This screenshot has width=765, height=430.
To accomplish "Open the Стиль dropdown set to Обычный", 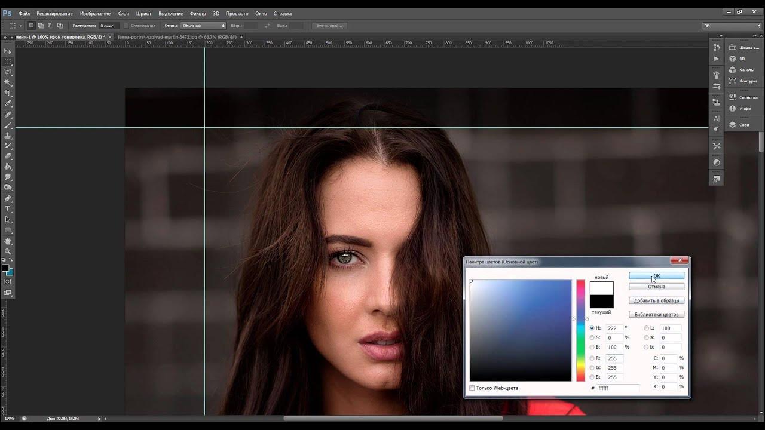I will (203, 26).
